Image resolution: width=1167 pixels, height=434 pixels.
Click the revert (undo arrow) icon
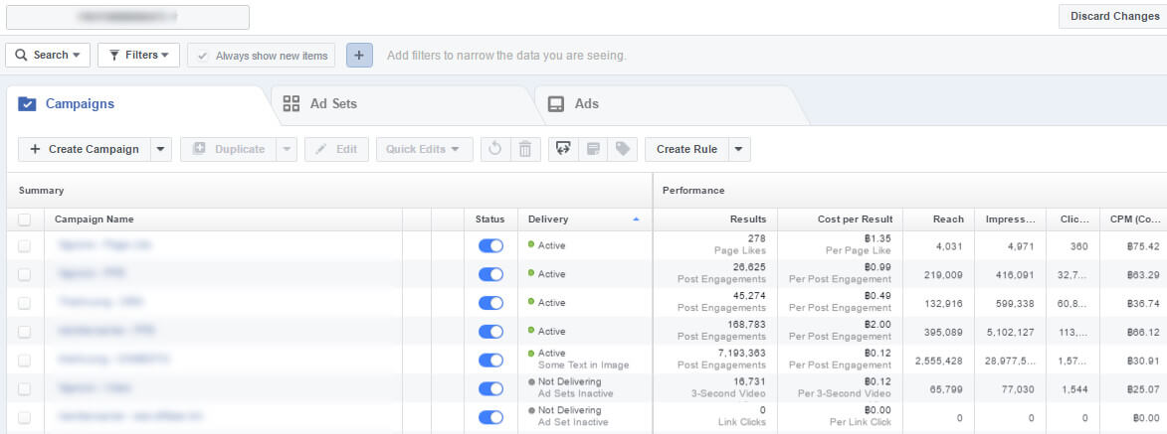click(x=493, y=149)
